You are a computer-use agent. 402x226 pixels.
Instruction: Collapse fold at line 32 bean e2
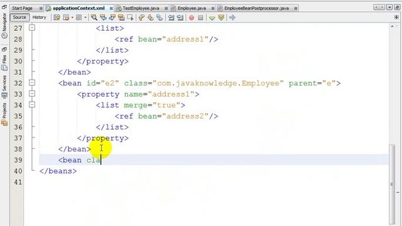pyautogui.click(x=32, y=82)
